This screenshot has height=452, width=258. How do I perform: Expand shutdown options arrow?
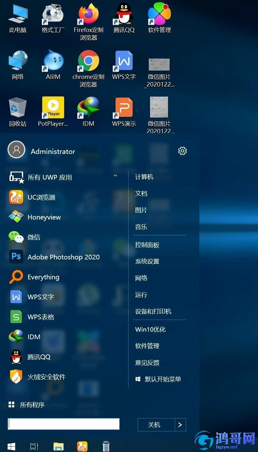tap(180, 425)
